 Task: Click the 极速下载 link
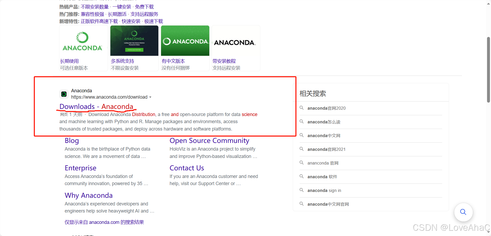154,21
